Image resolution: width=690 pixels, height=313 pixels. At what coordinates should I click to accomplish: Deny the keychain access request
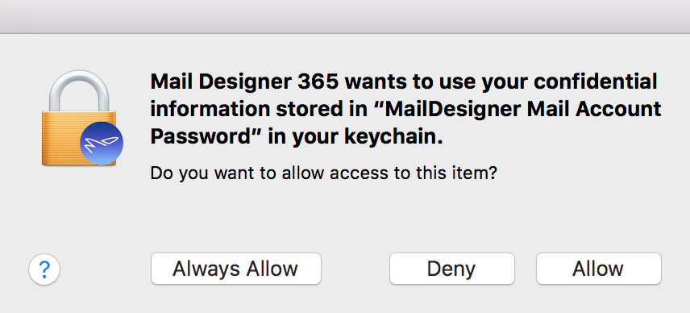point(452,269)
